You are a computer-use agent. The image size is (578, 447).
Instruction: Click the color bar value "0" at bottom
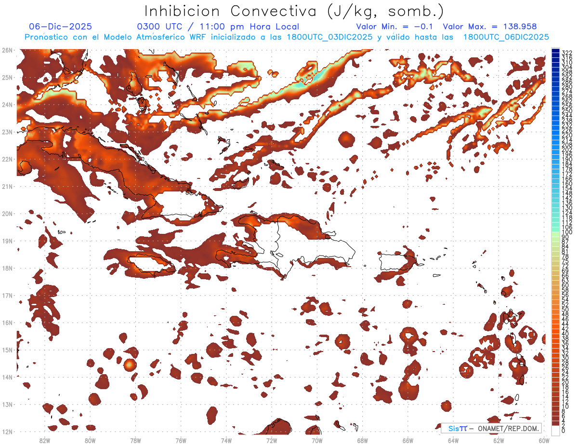(x=564, y=431)
